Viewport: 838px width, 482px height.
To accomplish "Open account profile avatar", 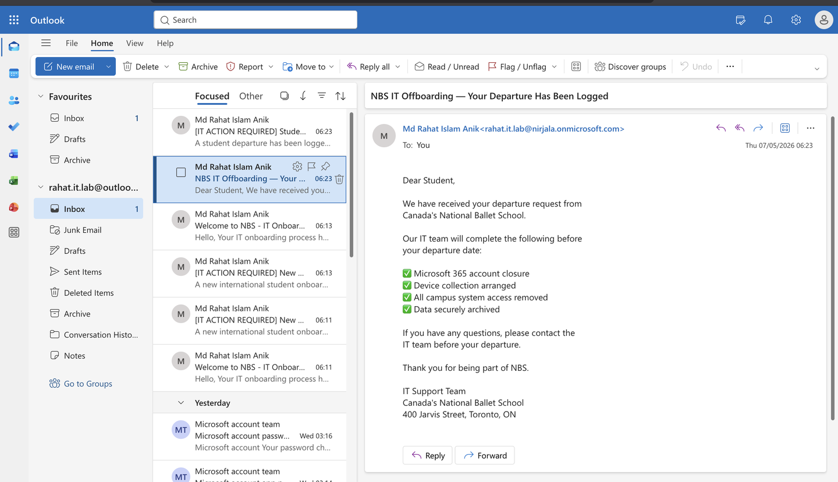I will pyautogui.click(x=823, y=20).
